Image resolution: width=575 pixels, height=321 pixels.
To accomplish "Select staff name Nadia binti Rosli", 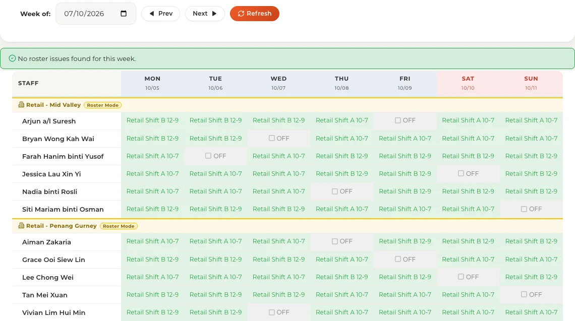I will pyautogui.click(x=49, y=191).
